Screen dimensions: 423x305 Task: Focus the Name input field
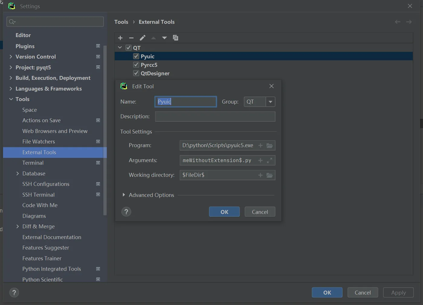(x=186, y=102)
